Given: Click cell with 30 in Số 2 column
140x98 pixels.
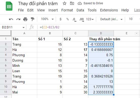Looking at the screenshot, I should point(75,92).
